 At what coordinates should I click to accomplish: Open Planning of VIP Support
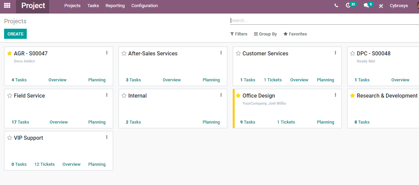point(97,164)
